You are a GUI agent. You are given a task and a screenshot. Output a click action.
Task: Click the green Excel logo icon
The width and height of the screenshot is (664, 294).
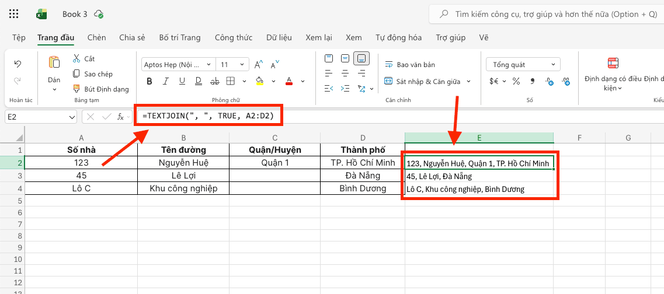click(x=41, y=15)
